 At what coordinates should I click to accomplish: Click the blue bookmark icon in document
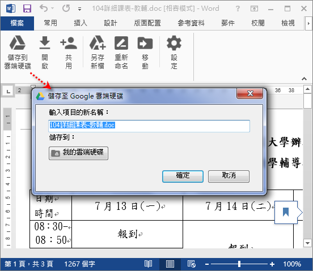pyautogui.click(x=286, y=212)
